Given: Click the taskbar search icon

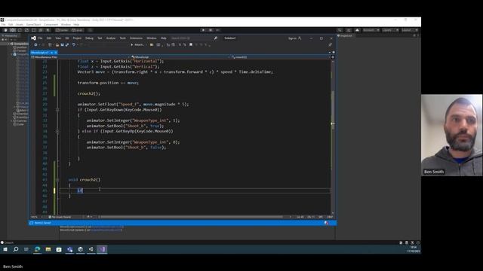Looking at the screenshot, I should [16, 249].
